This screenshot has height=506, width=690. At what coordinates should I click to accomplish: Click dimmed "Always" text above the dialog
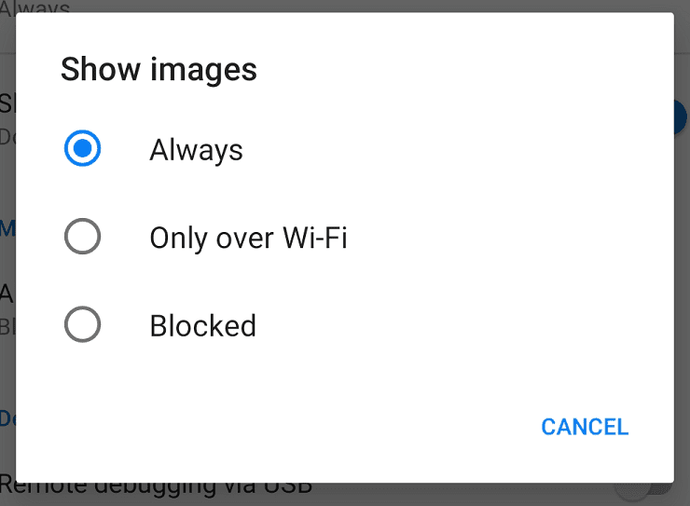coord(35,7)
